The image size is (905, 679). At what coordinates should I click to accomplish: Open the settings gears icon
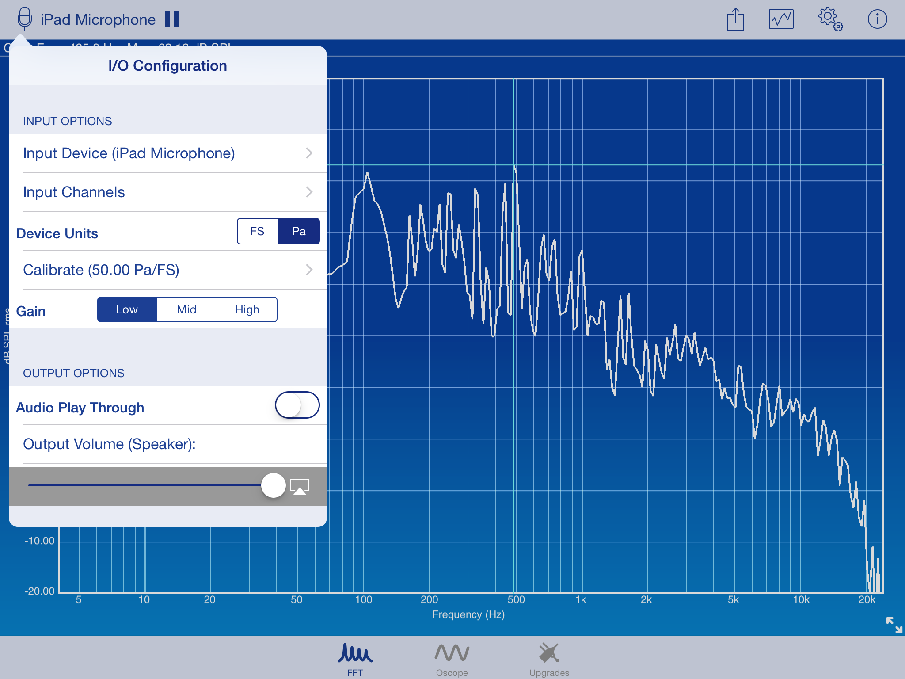point(830,19)
